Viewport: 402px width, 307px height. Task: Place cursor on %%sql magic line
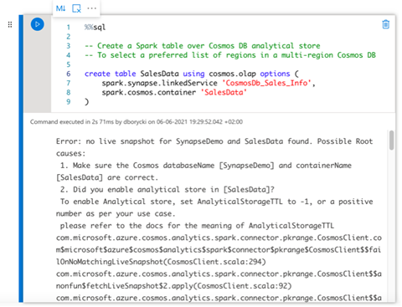pos(95,28)
